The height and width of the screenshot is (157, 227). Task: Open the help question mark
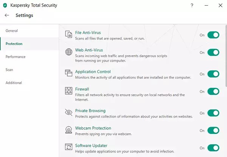click(192, 6)
